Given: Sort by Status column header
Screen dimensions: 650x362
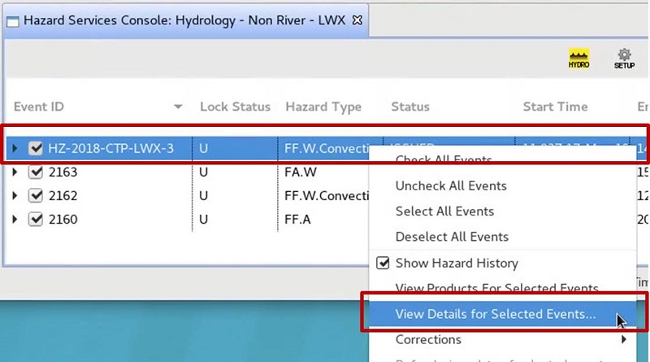Looking at the screenshot, I should [410, 107].
